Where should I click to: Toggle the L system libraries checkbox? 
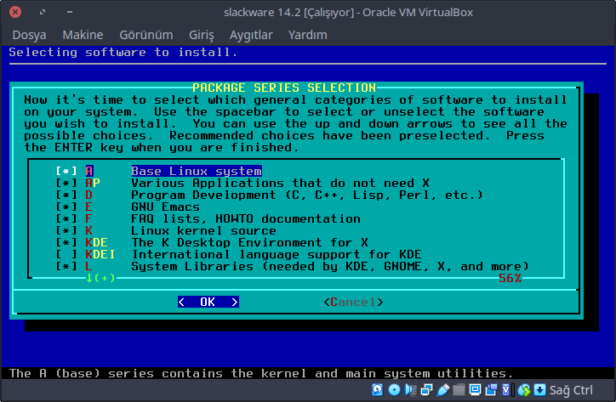(x=66, y=267)
